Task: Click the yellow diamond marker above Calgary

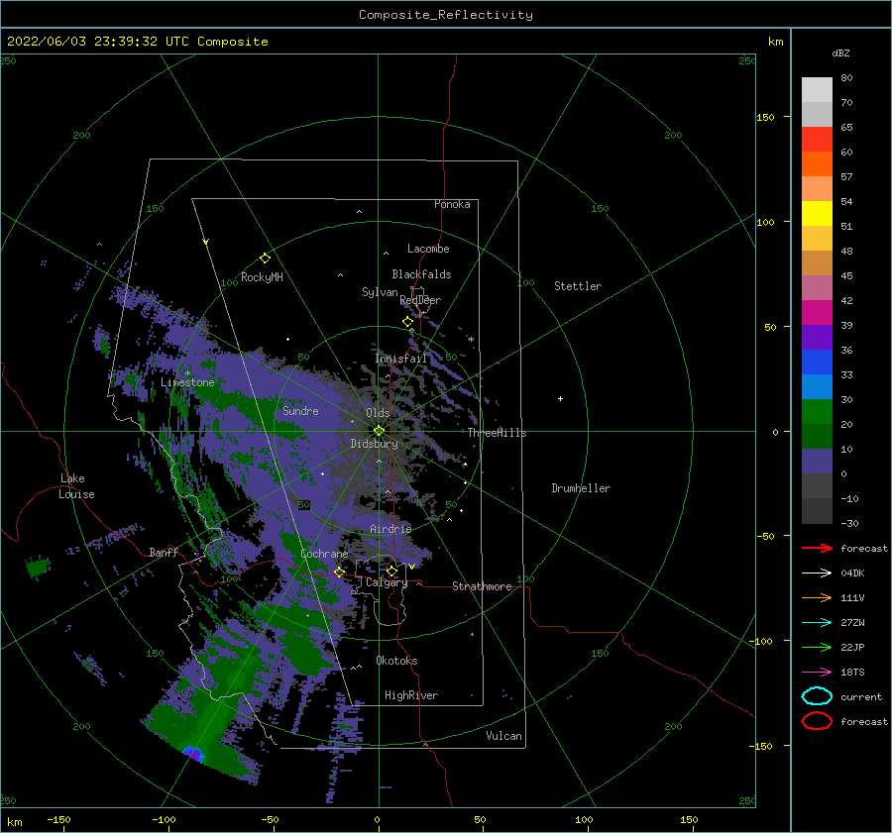Action: coord(391,571)
